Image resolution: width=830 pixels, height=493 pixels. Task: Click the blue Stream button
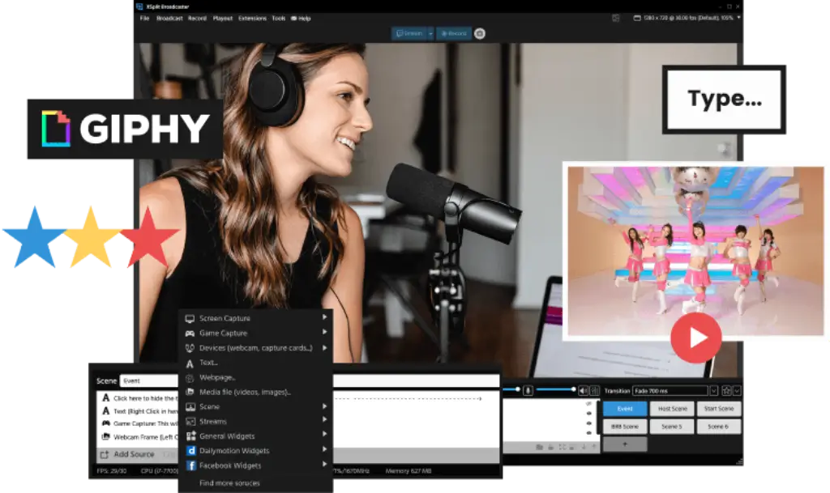tap(409, 33)
